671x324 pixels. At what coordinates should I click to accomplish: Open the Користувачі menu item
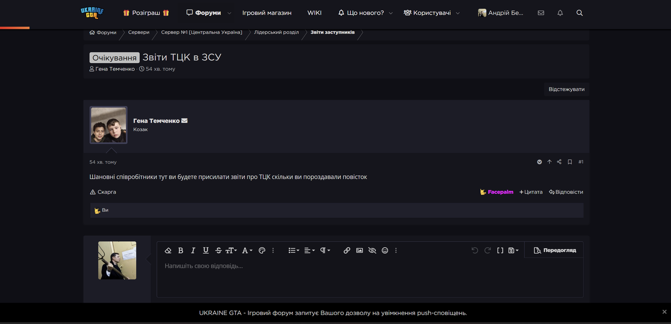point(427,13)
